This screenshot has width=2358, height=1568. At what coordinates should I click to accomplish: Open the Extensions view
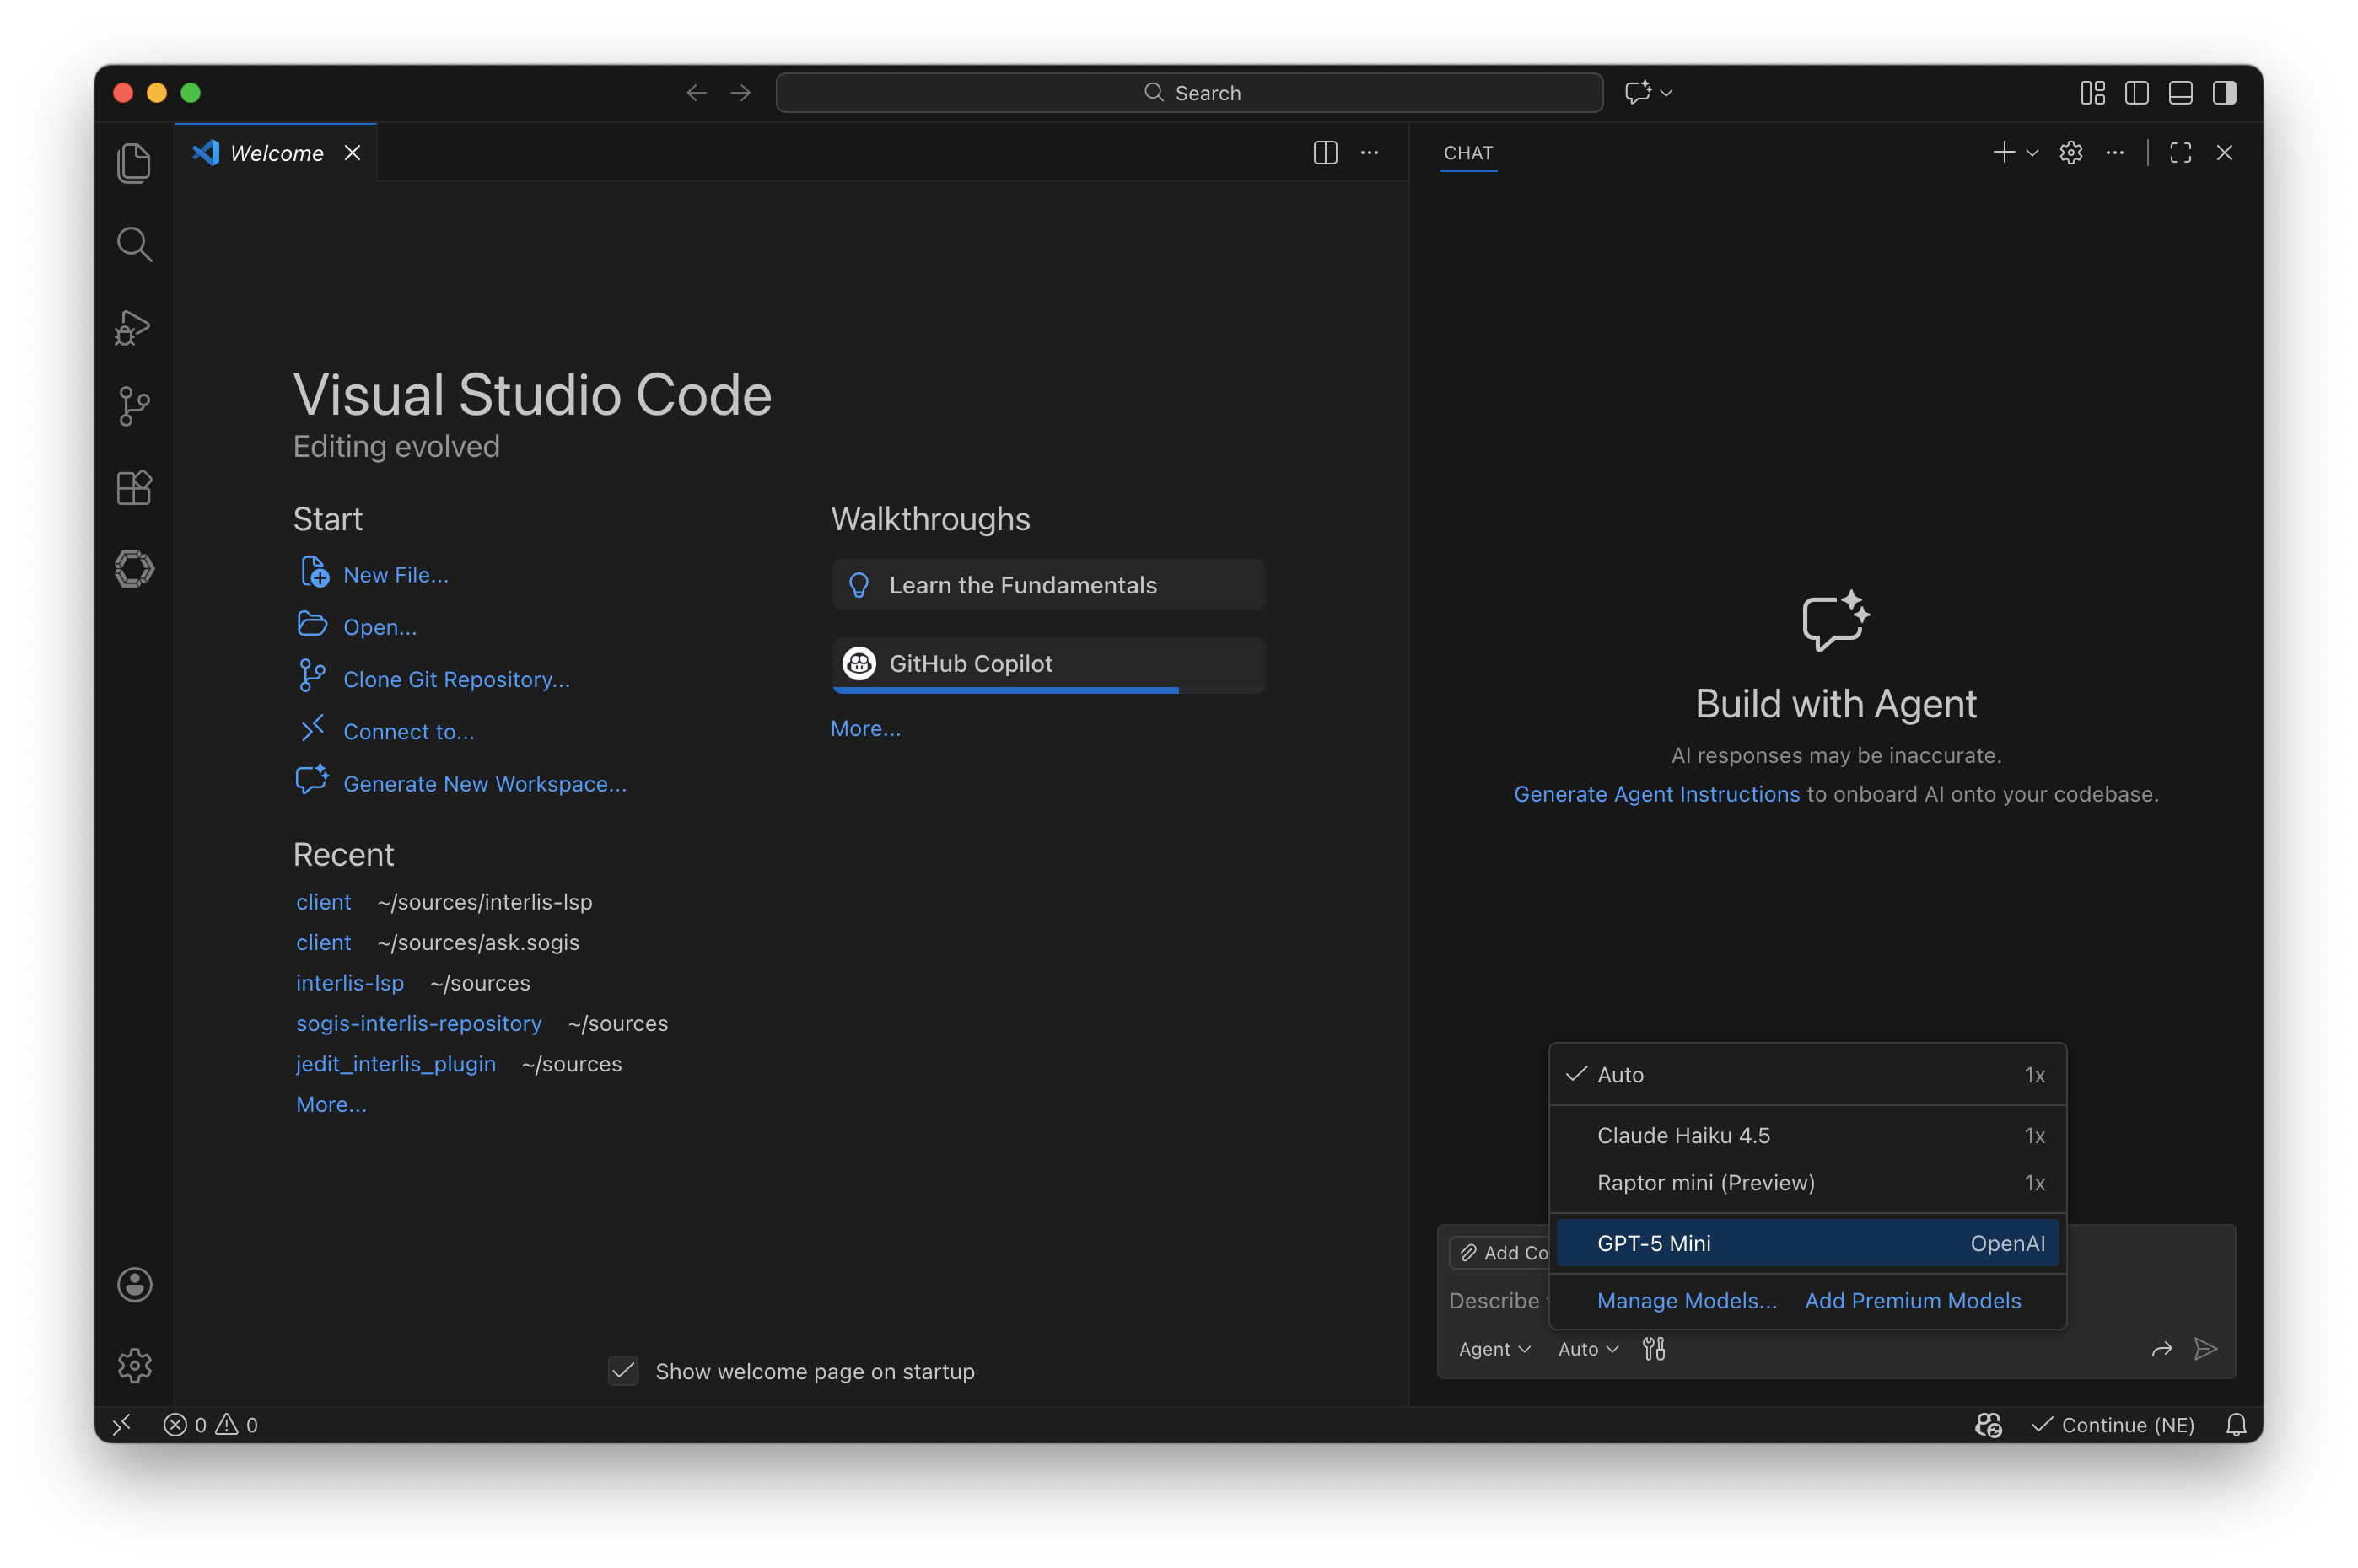[x=134, y=487]
